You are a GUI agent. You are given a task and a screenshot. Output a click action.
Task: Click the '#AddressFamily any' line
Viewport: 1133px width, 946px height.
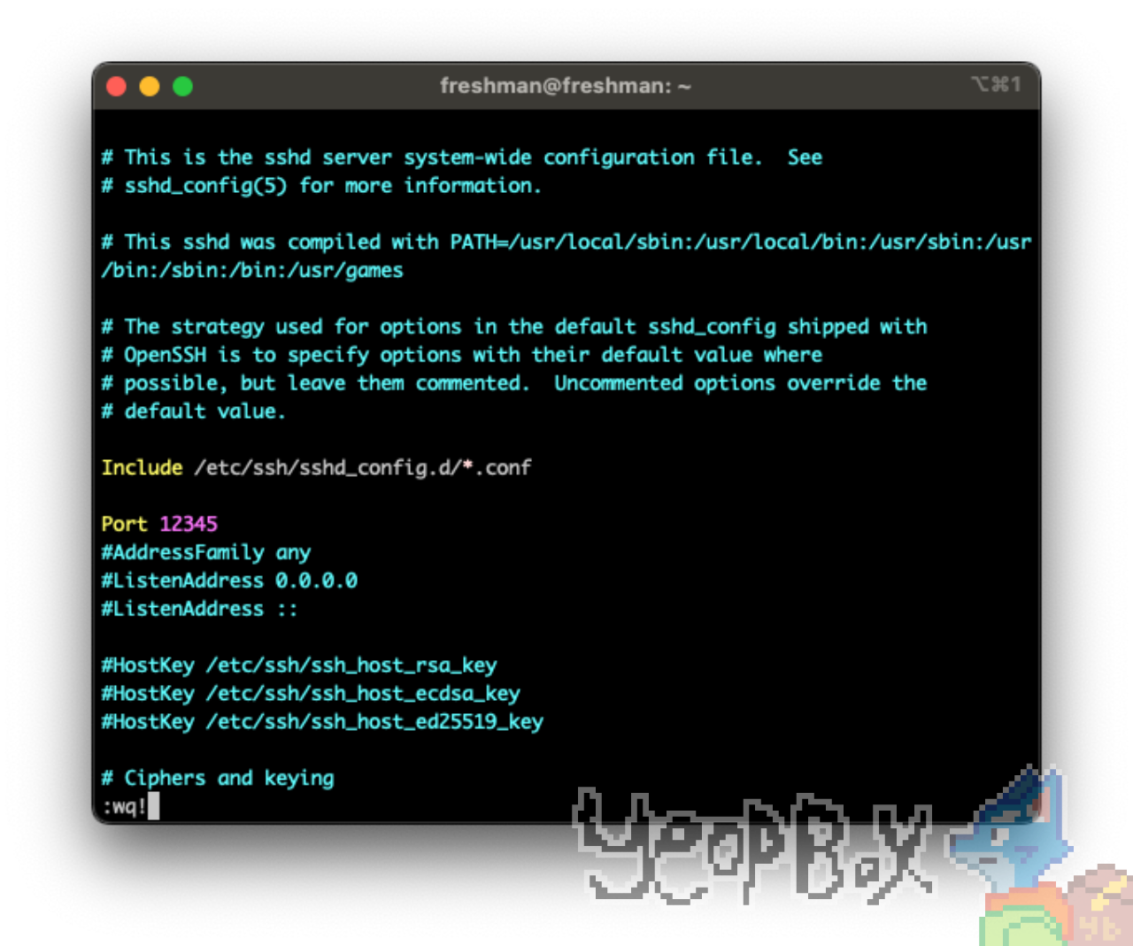[x=206, y=553]
